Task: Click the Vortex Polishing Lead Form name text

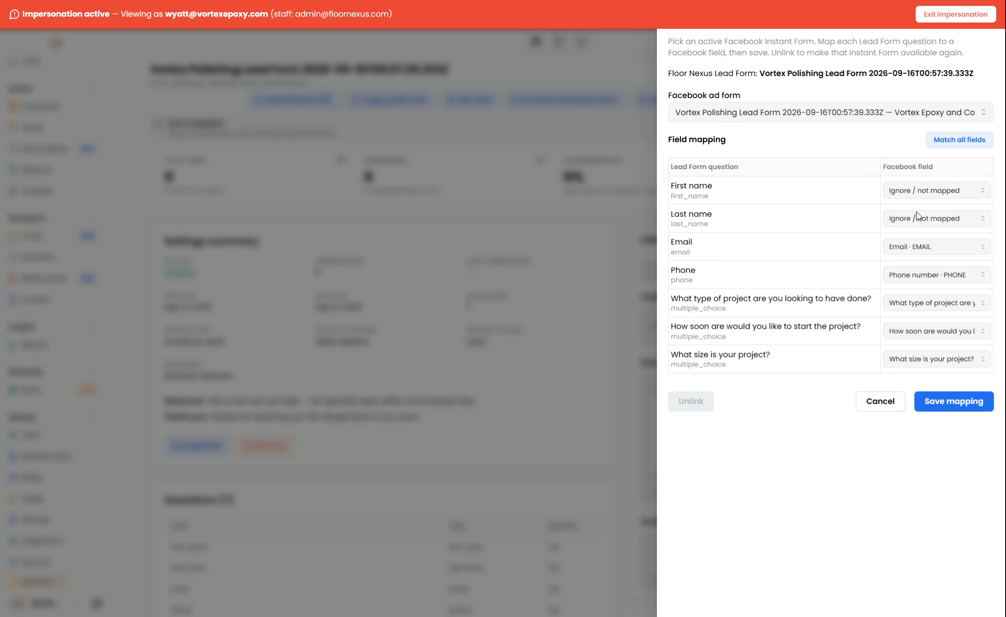Action: [x=866, y=73]
